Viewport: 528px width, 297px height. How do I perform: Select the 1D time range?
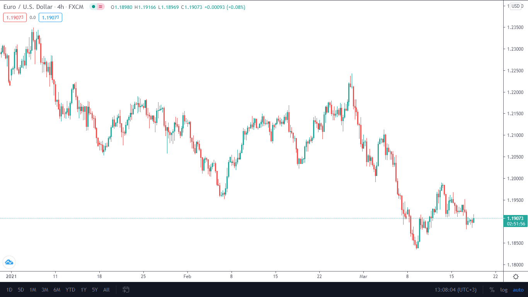[9, 290]
